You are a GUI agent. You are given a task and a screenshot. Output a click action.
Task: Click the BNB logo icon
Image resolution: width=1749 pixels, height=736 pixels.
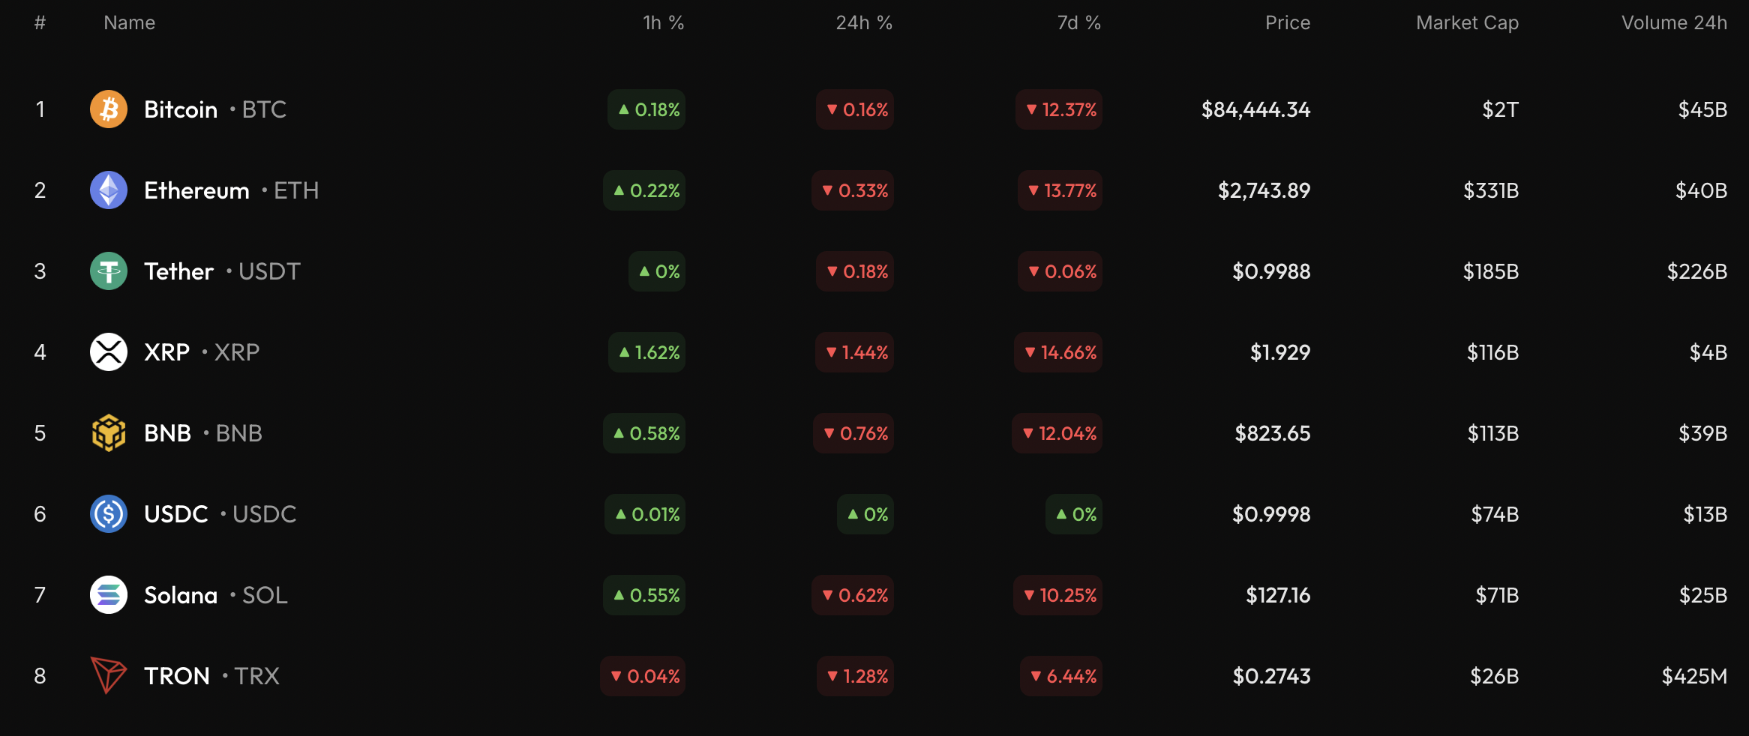point(109,433)
